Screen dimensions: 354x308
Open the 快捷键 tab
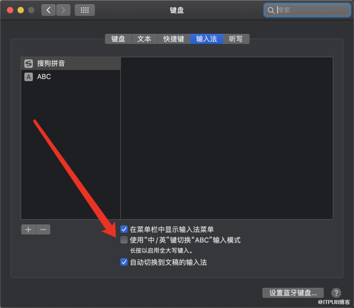pyautogui.click(x=174, y=39)
